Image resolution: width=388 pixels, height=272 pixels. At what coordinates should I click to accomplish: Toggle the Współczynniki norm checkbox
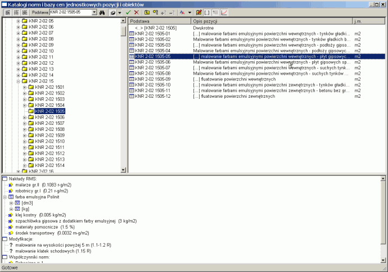(x=4, y=257)
